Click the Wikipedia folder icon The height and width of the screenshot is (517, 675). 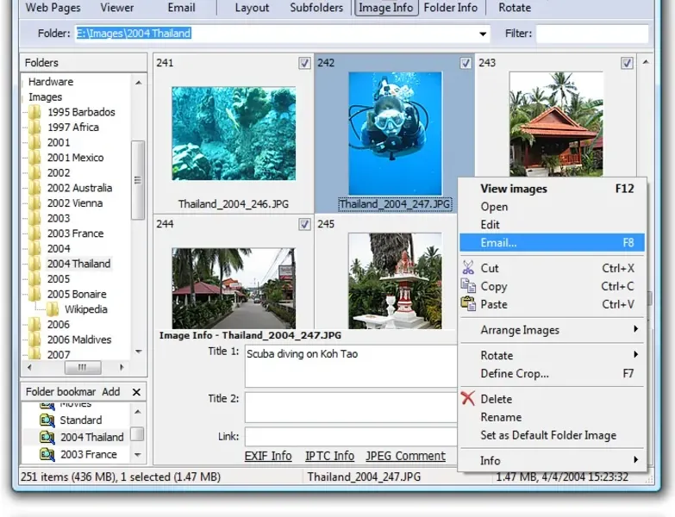53,309
